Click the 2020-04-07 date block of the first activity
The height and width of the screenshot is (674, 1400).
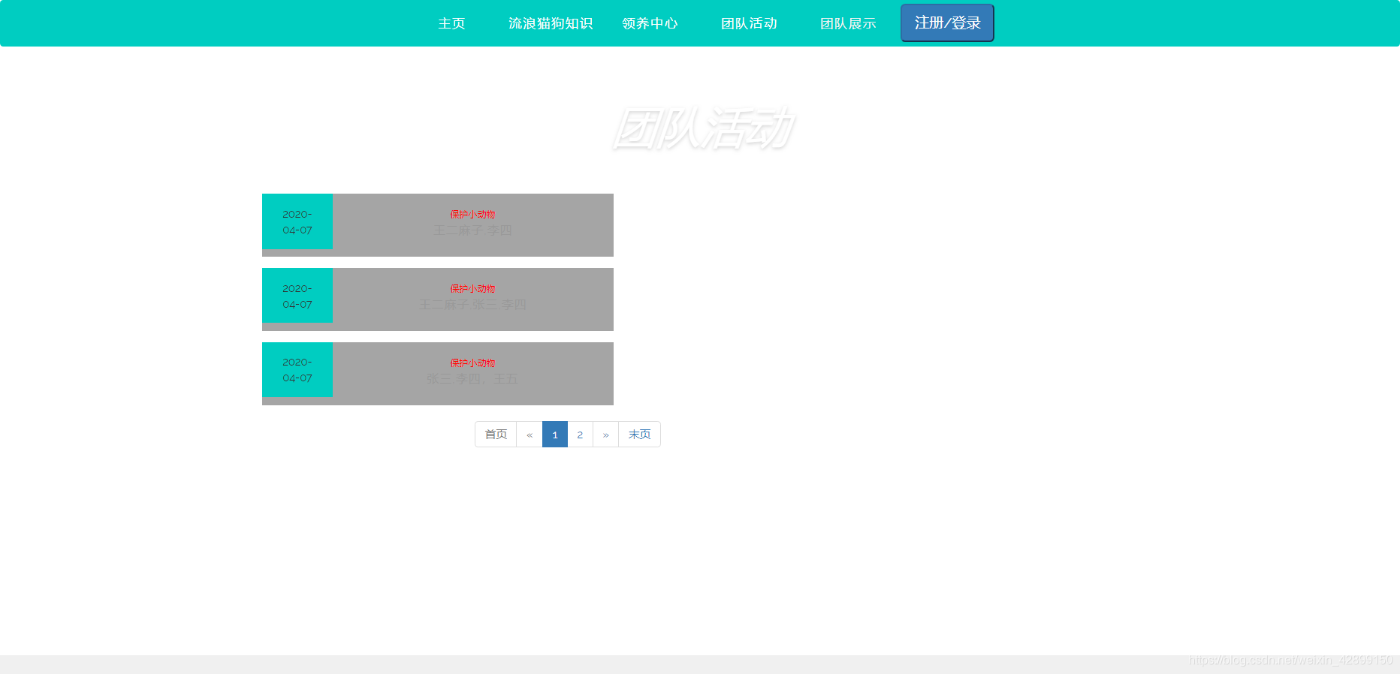(x=297, y=221)
